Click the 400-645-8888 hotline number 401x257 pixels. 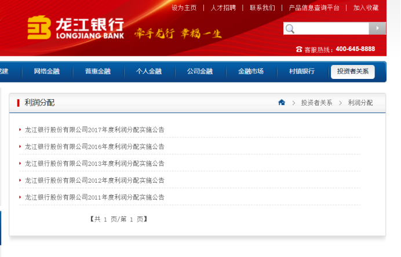coord(355,49)
